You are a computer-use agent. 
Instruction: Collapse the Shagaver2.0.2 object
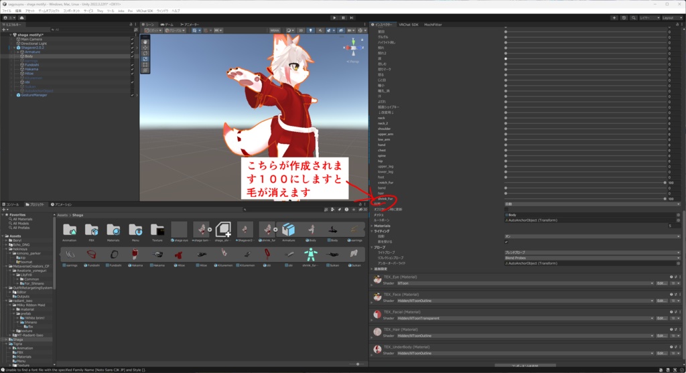14,48
